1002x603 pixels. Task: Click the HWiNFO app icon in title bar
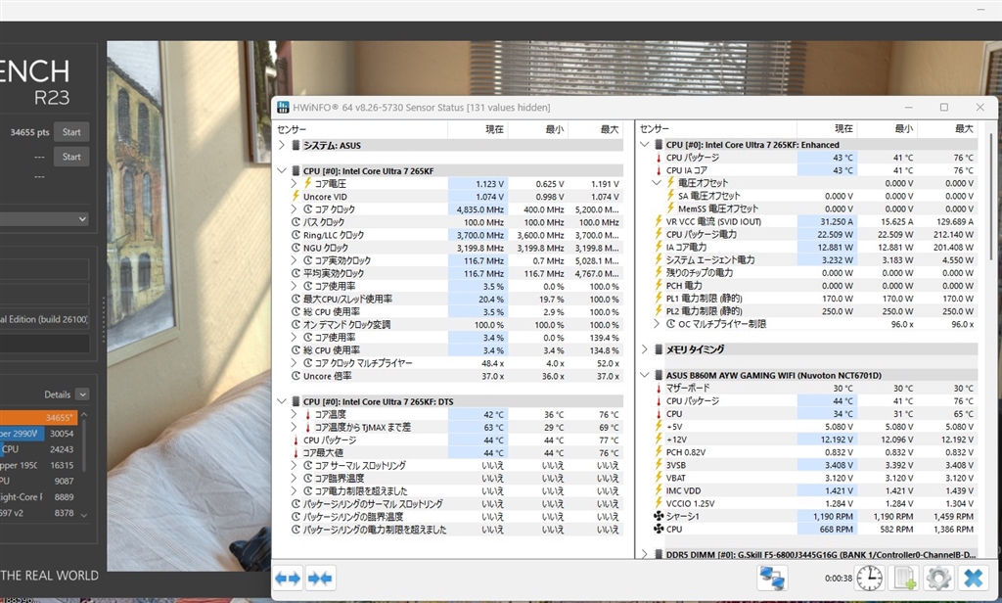click(283, 108)
